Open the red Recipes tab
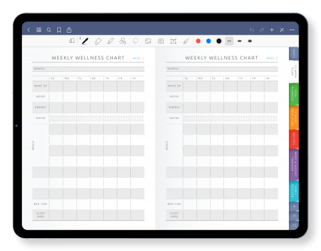The height and width of the screenshot is (251, 321). (293, 139)
